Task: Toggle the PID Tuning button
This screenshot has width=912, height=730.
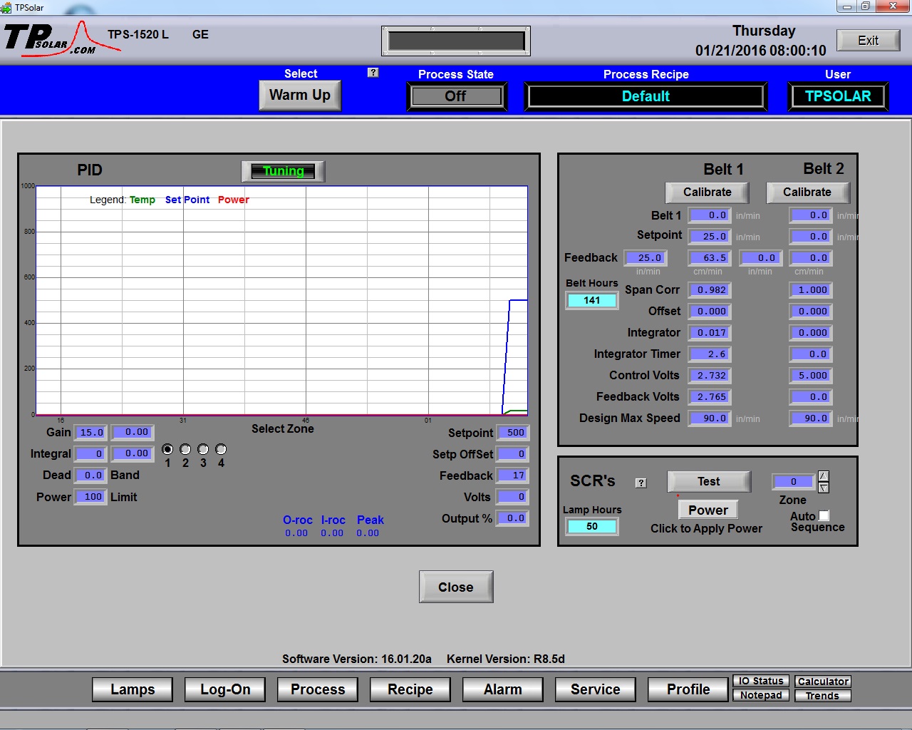Action: [x=283, y=171]
